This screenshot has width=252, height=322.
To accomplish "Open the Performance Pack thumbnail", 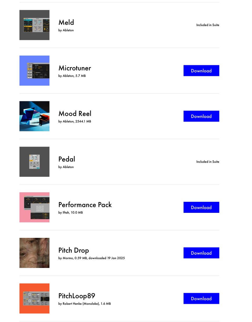I will (34, 207).
